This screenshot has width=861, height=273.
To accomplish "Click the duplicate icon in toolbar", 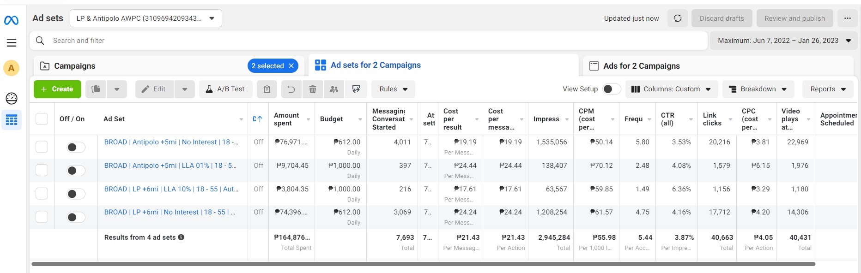I will [96, 89].
